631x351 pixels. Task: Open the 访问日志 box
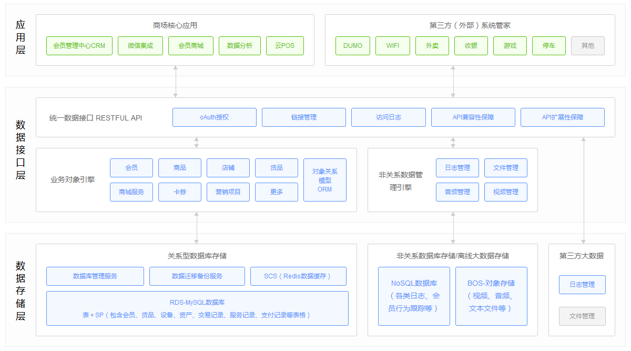388,117
